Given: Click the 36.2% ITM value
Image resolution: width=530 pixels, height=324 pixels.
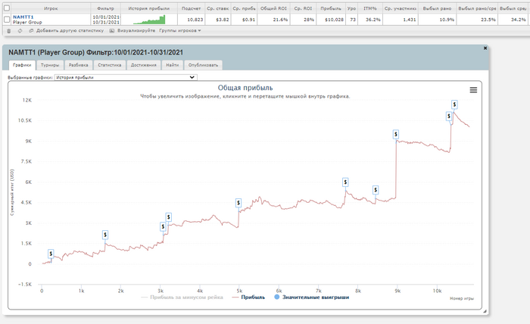Looking at the screenshot, I should tap(373, 20).
